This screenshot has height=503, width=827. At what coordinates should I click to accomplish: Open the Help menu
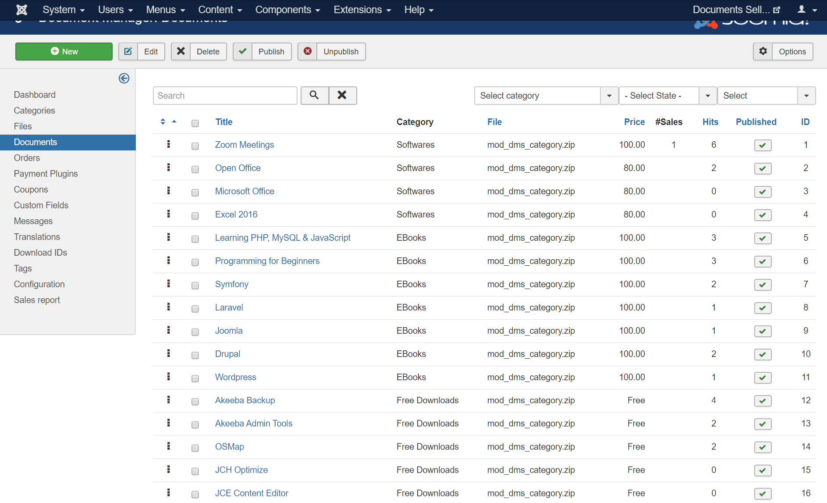click(x=419, y=10)
